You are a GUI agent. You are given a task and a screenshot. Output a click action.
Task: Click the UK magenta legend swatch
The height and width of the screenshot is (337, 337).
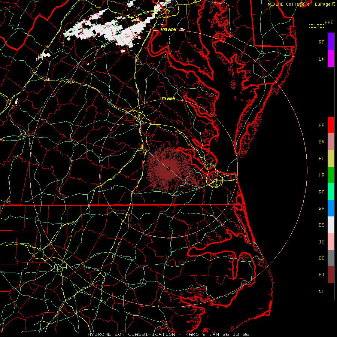click(x=331, y=59)
